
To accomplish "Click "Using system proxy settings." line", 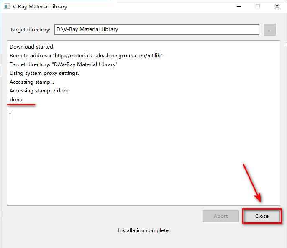I will coord(44,73).
